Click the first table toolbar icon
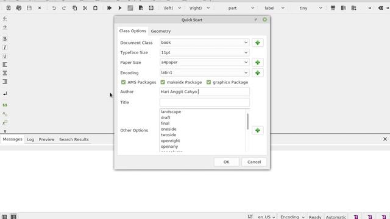The image size is (390, 219). tap(333, 8)
